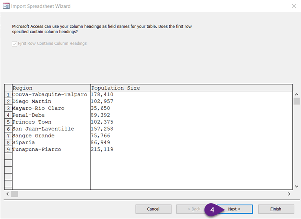Screen dimensions: 301x219
Task: Click the horizontal scrollbar thumb
Action: click(15, 194)
